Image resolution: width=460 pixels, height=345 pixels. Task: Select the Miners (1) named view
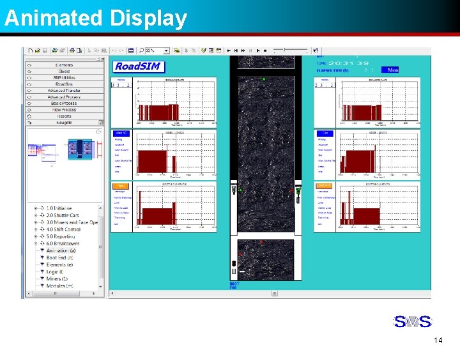(x=57, y=279)
